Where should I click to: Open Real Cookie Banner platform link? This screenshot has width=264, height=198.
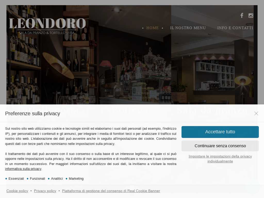pyautogui.click(x=111, y=191)
